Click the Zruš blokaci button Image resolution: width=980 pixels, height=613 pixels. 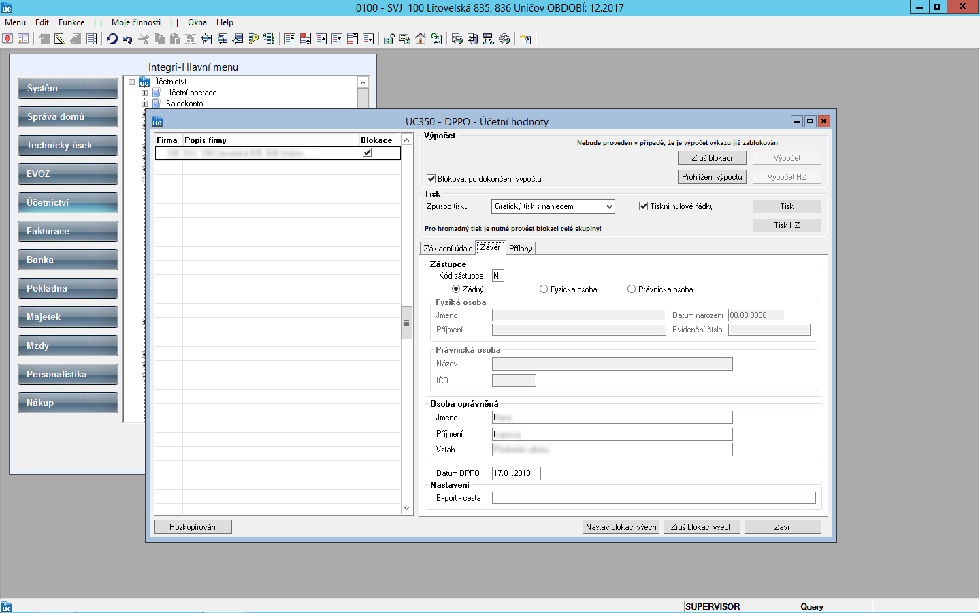click(x=712, y=158)
